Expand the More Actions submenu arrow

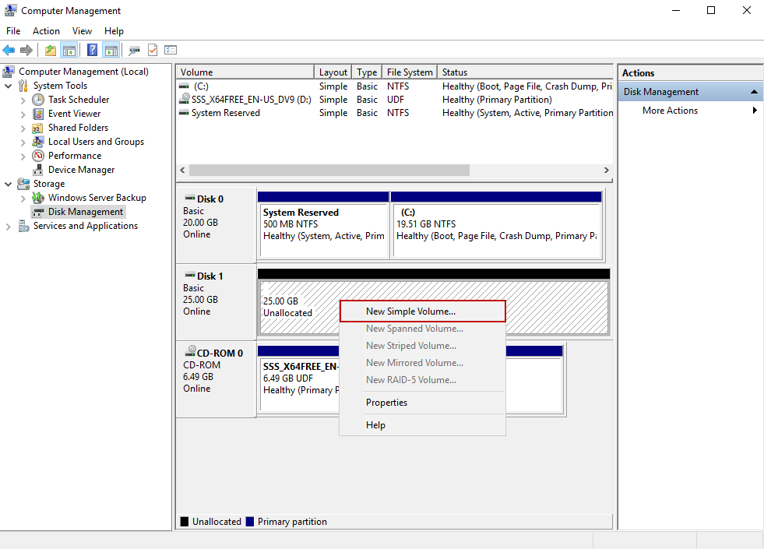tap(754, 111)
